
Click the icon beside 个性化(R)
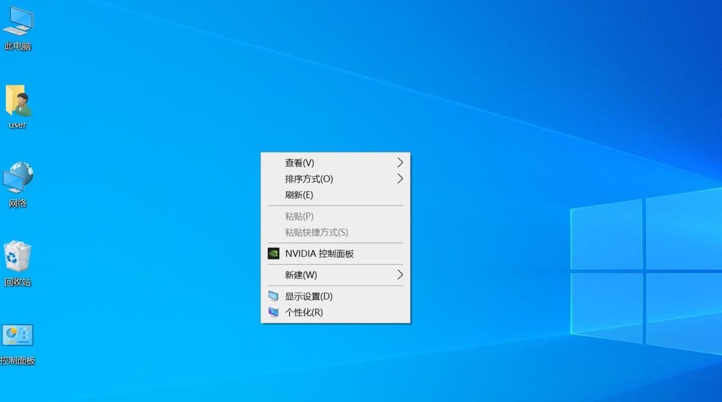[x=273, y=312]
